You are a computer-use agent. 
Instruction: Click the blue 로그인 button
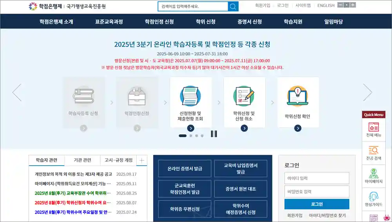click(x=317, y=204)
